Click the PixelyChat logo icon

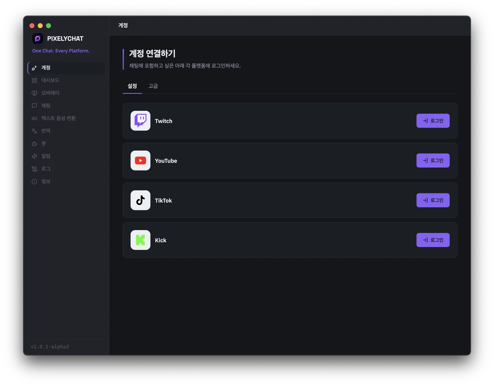(x=38, y=39)
